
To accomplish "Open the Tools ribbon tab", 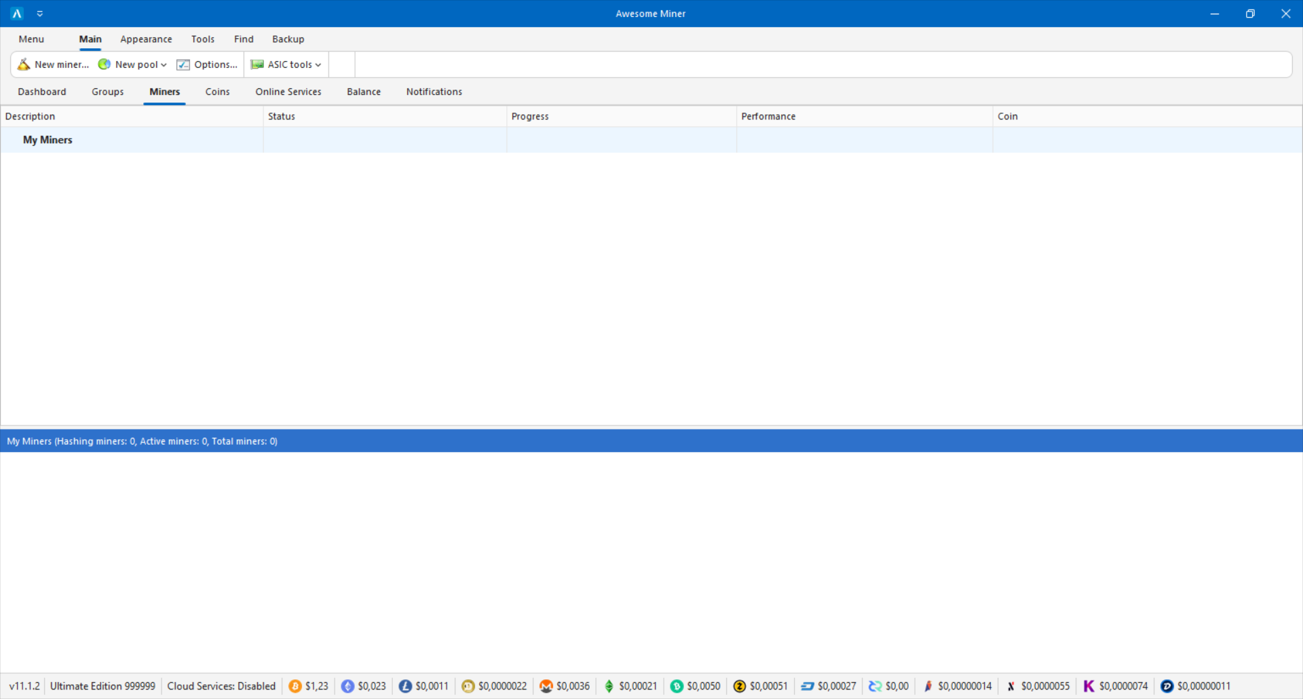I will point(203,39).
